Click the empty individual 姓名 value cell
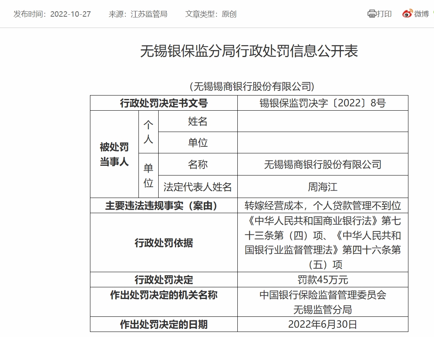This screenshot has height=337, width=434. coord(323,122)
